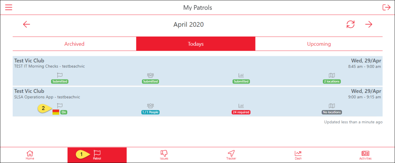Switch to the Upcoming tab

[x=319, y=44]
